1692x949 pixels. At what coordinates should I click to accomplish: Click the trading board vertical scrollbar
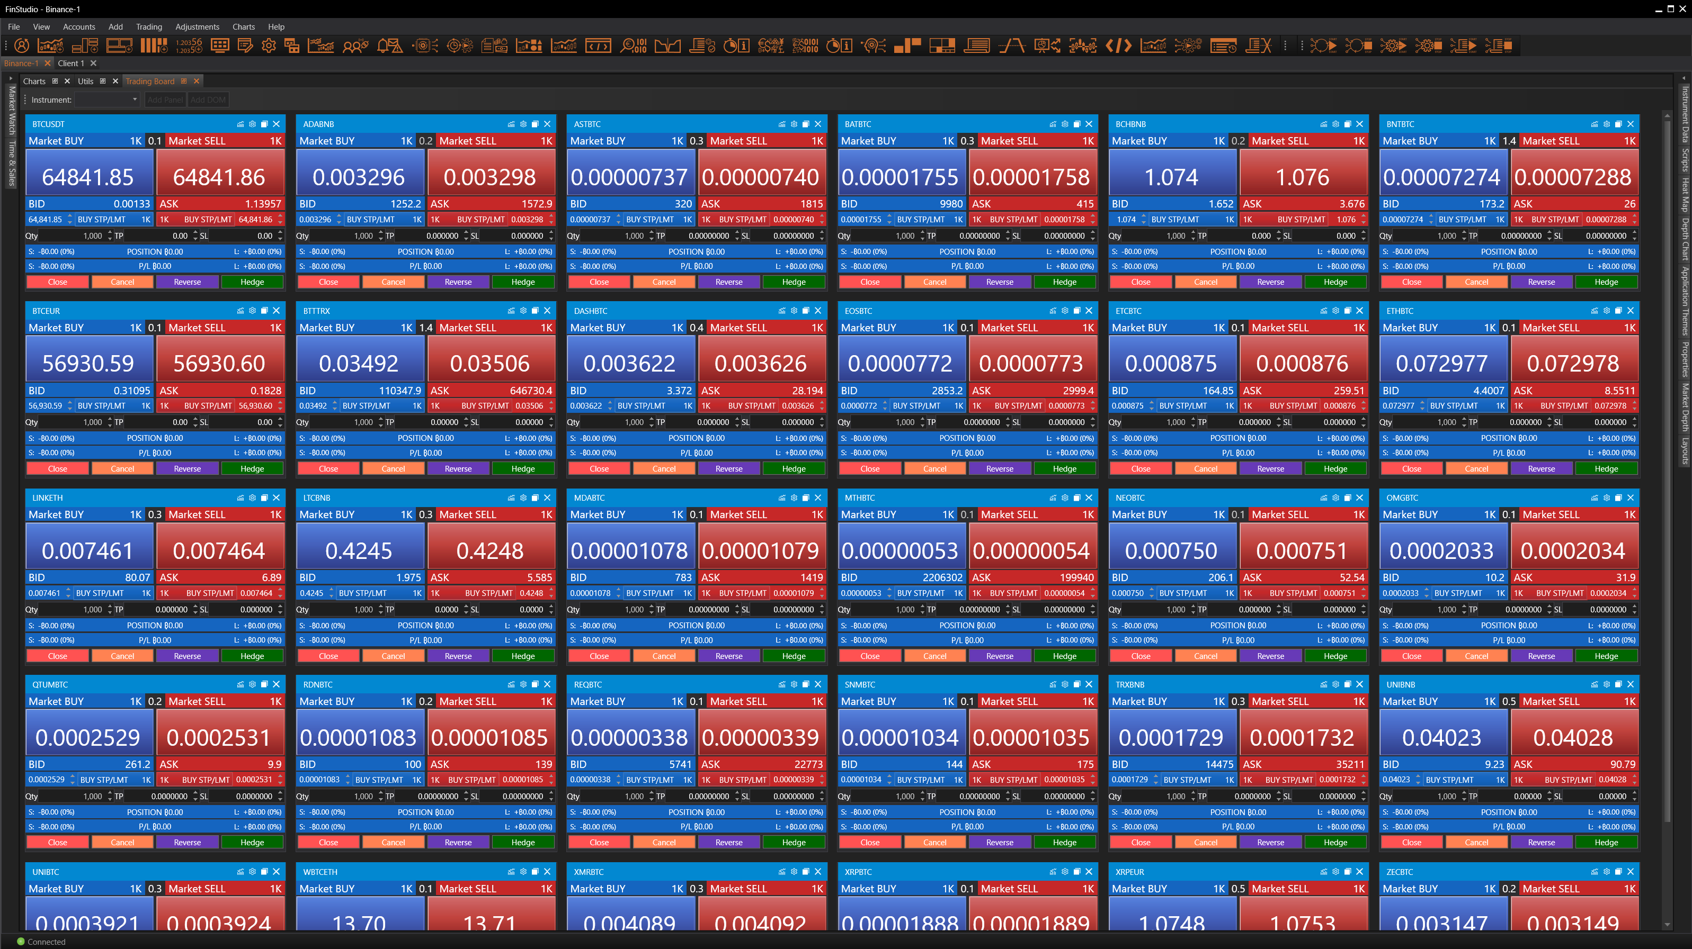click(1667, 459)
